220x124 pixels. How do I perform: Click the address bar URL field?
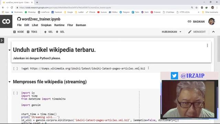(x=104, y=8)
